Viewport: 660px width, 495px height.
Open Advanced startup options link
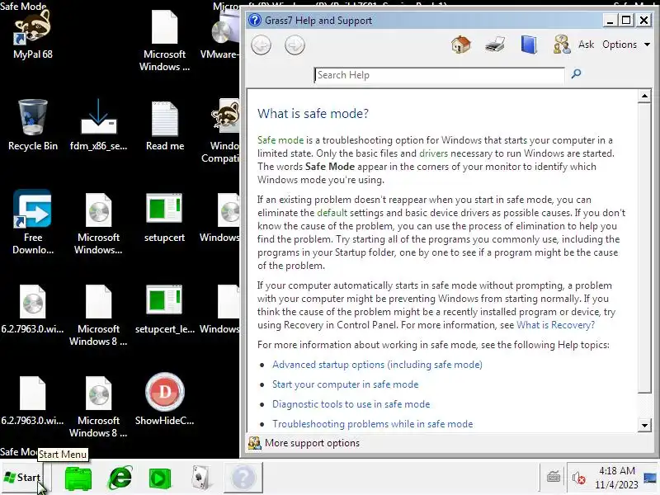(377, 365)
